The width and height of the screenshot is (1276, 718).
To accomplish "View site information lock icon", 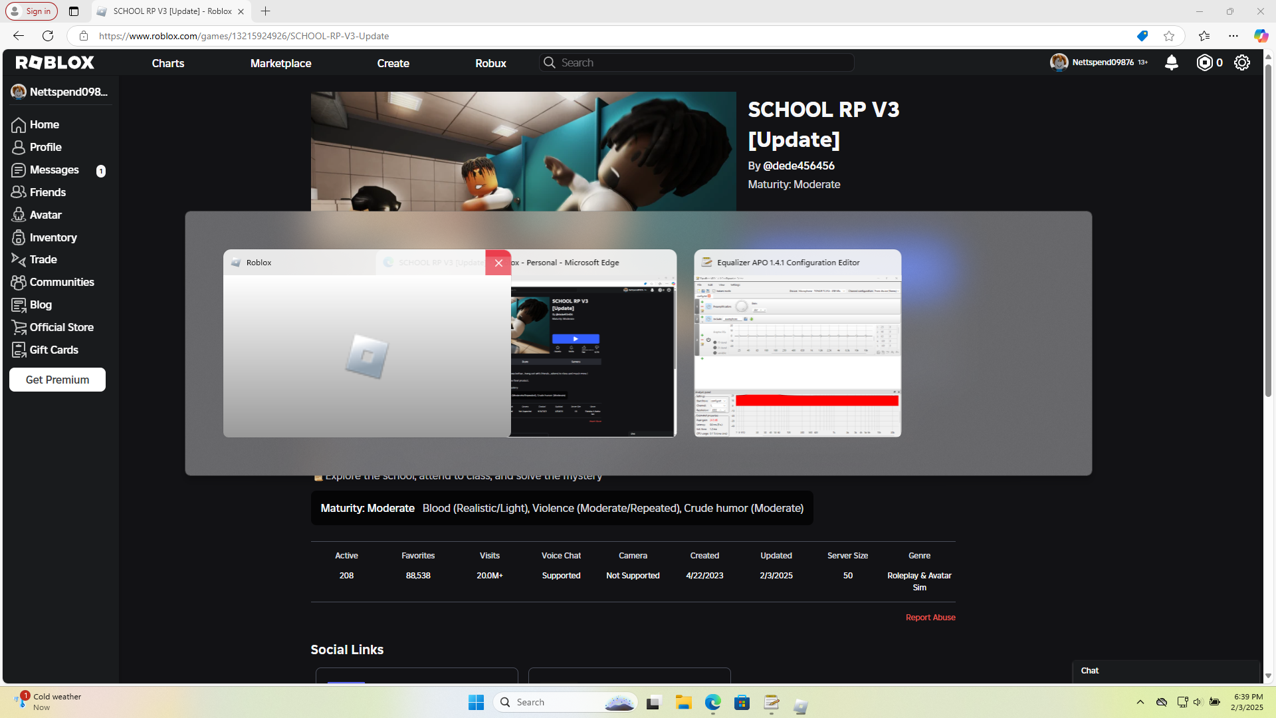I will [84, 36].
